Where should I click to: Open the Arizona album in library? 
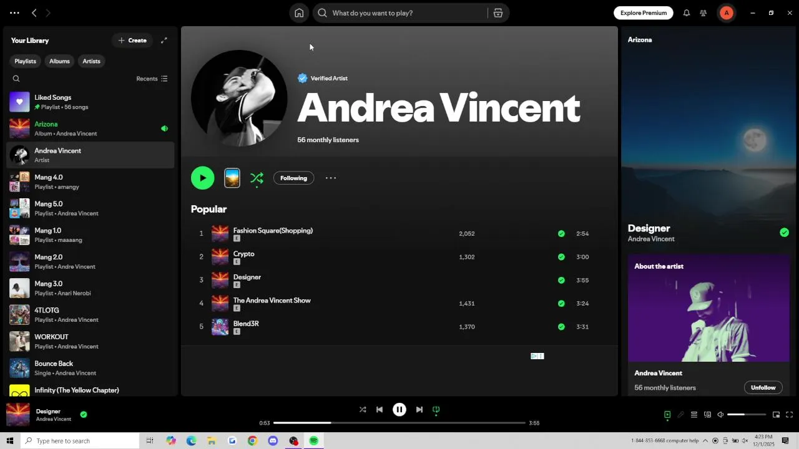[90, 128]
